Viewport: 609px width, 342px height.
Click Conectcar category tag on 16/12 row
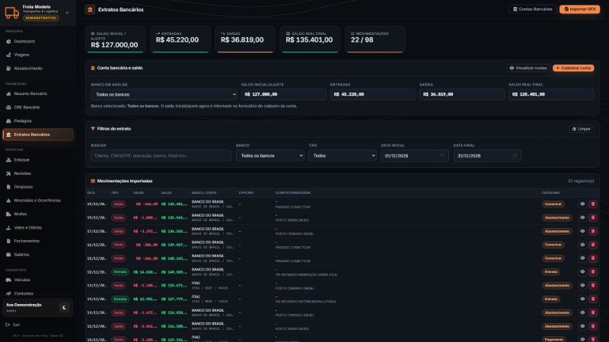[x=553, y=245]
